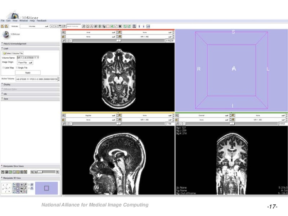
Task: Click the pencil editor icon in toolbar
Action: click(116, 26)
